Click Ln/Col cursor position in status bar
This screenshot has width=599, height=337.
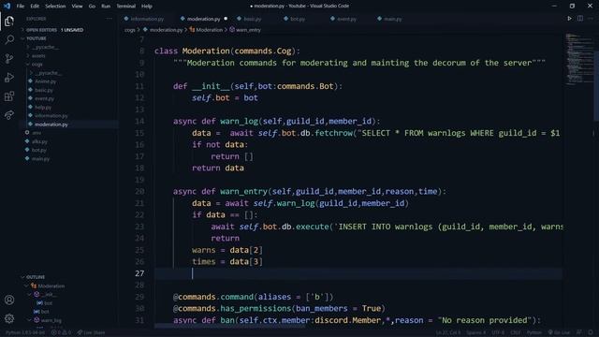click(448, 332)
